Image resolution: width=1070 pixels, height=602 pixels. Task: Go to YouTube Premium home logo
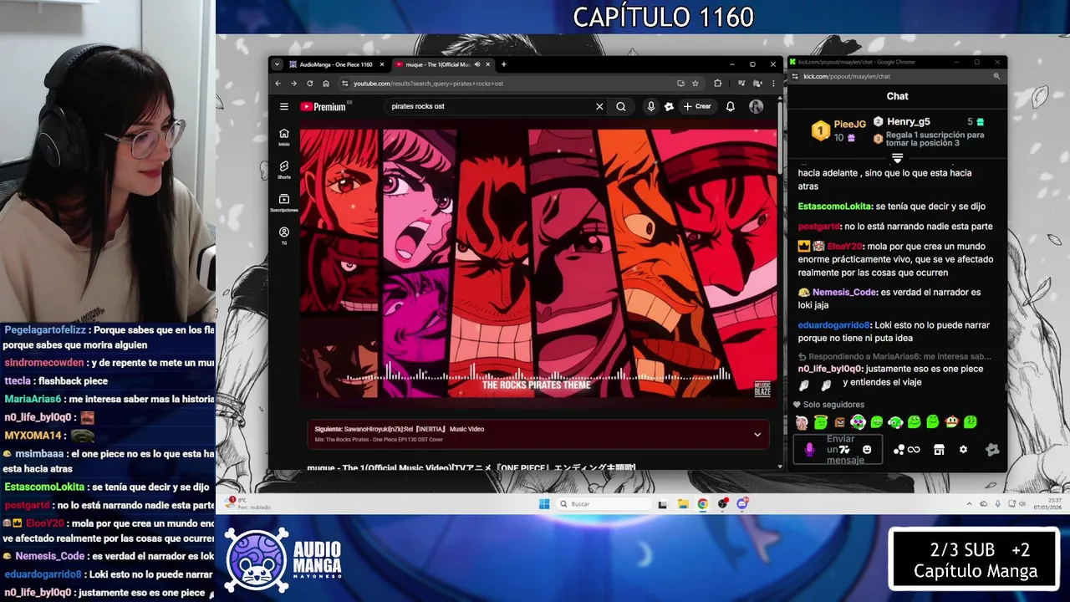(x=324, y=106)
